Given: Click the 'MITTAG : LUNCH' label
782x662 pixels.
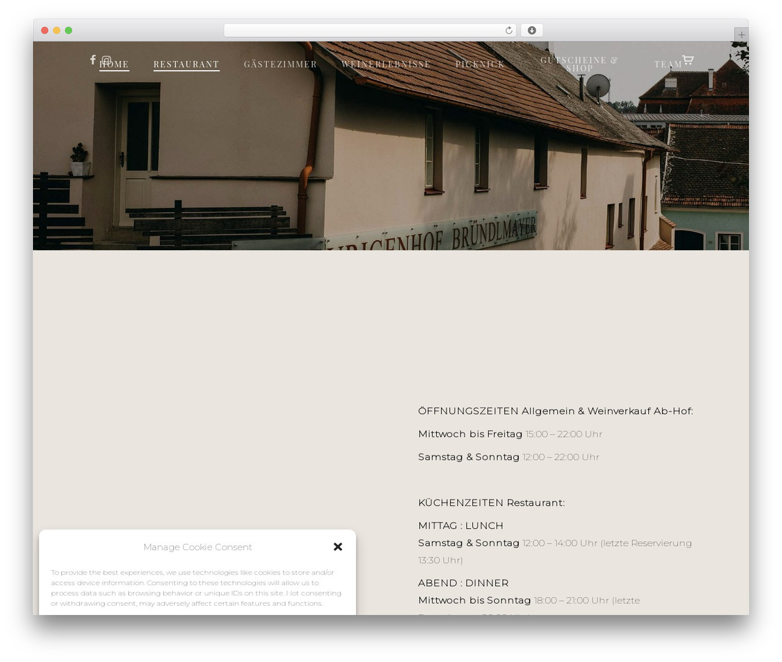Looking at the screenshot, I should [461, 526].
